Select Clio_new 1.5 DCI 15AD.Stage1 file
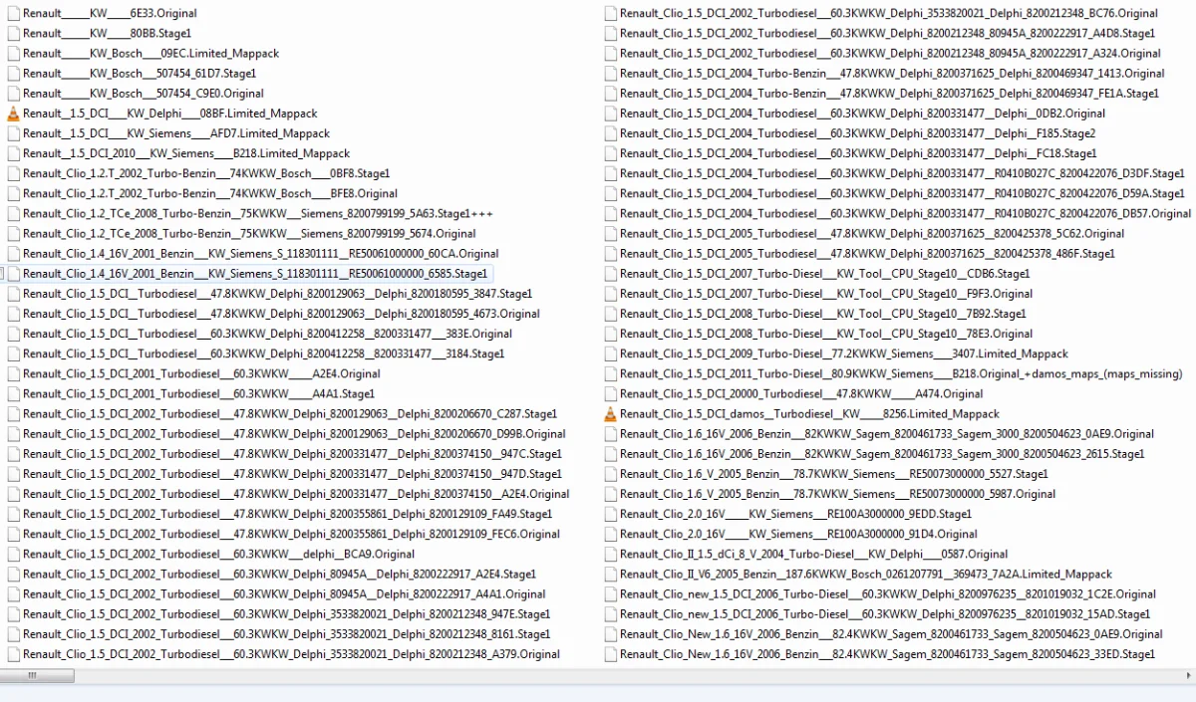 point(884,614)
